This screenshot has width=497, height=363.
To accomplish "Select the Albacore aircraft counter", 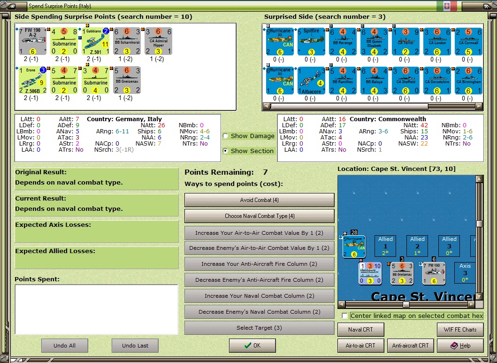I will coord(311,80).
